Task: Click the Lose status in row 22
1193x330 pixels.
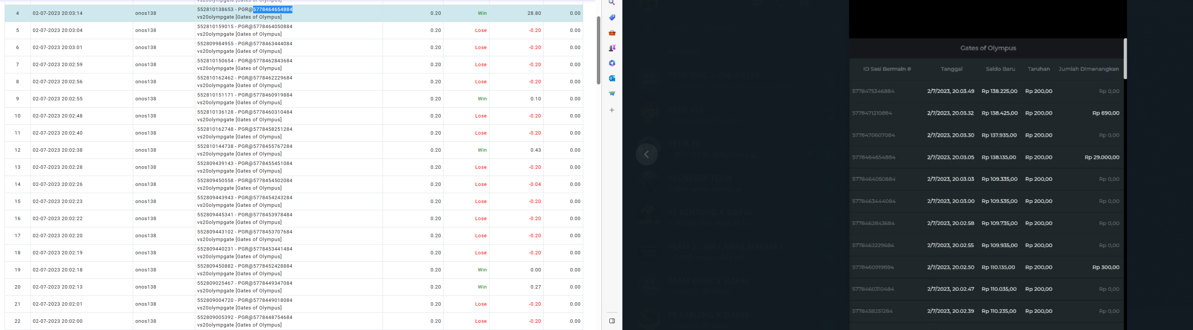Action: coord(481,322)
